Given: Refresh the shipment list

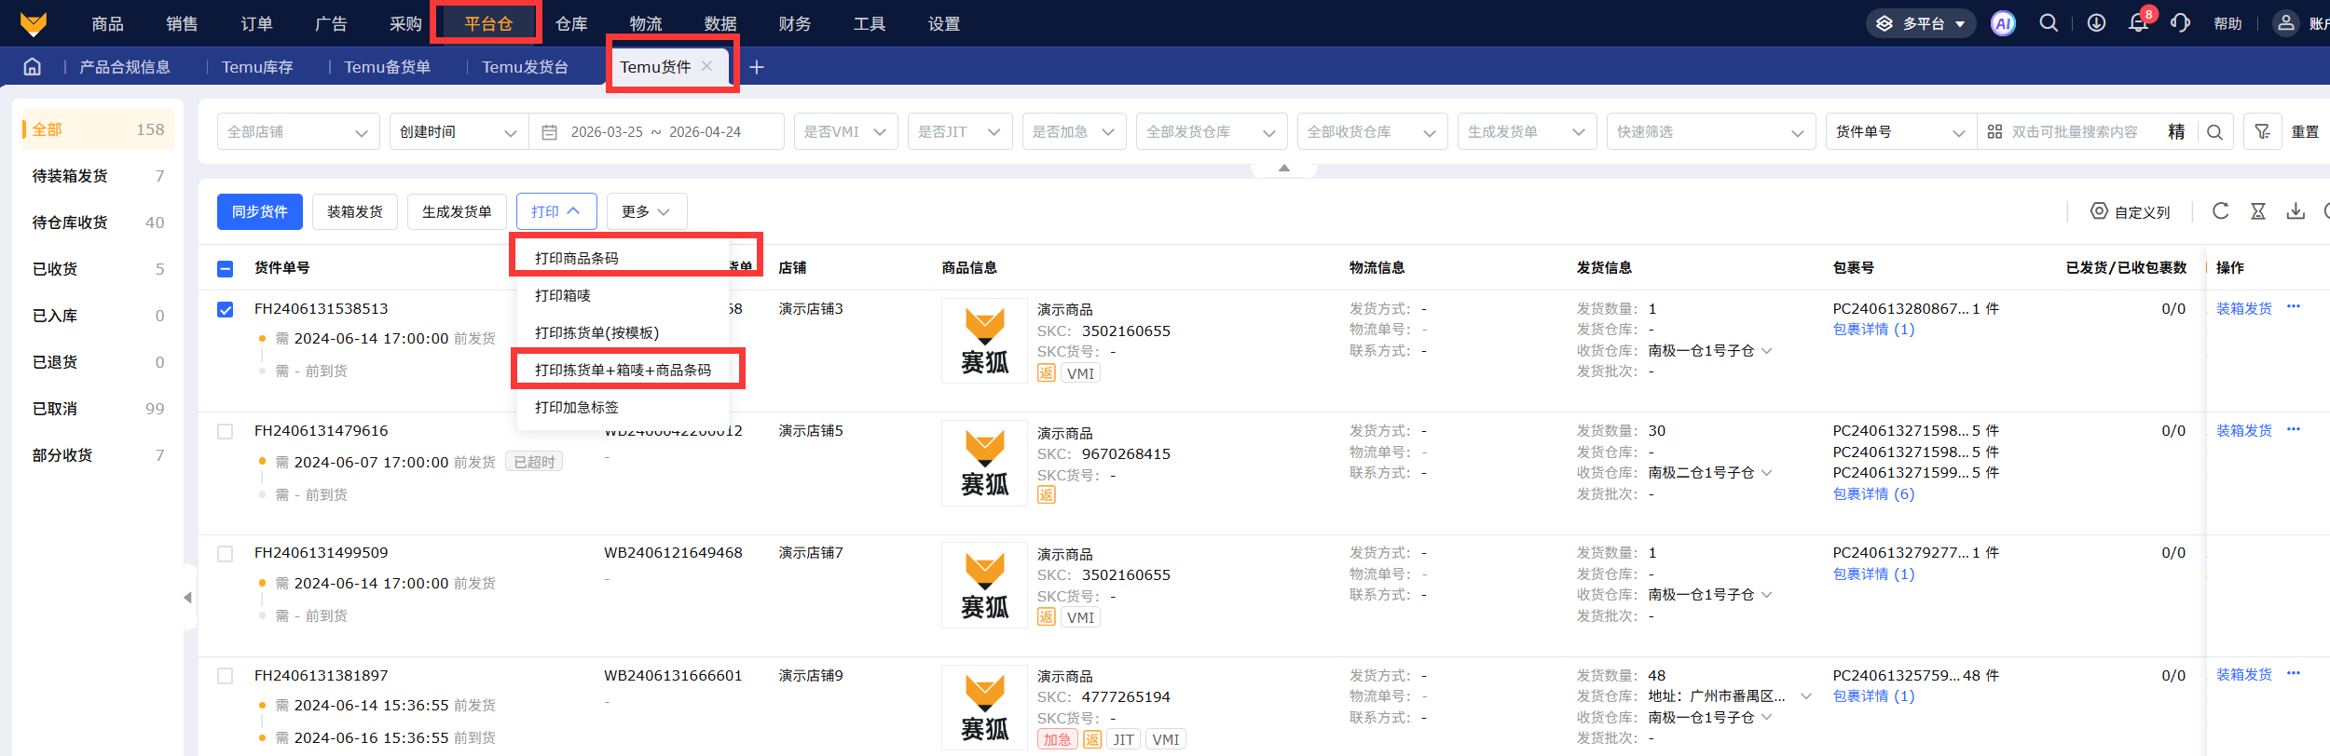Looking at the screenshot, I should [x=2221, y=211].
